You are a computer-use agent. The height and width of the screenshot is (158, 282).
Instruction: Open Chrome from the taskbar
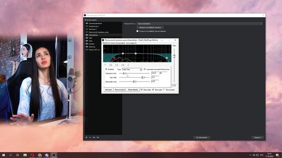[x=40, y=155]
